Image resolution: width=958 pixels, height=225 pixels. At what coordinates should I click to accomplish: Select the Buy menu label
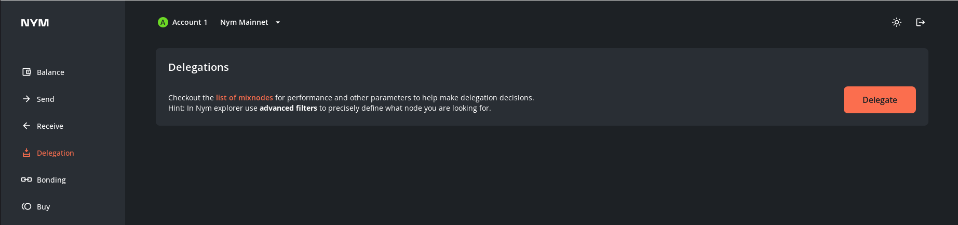click(x=44, y=207)
